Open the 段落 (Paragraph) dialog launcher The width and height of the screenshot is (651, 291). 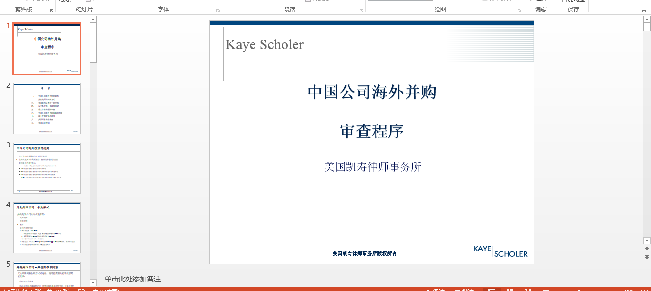(361, 10)
